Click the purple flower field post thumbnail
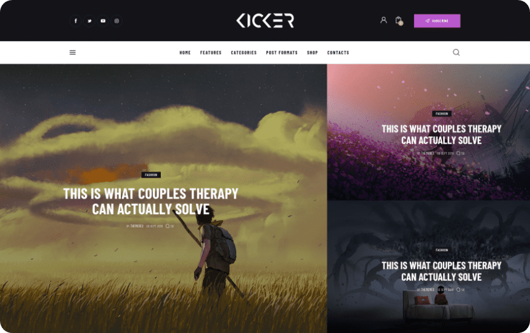Viewport: 530px width, 333px height. tap(428, 132)
